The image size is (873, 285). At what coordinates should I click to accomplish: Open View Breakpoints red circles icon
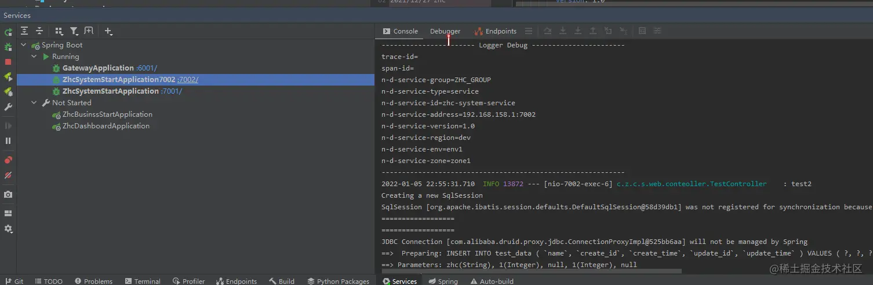pyautogui.click(x=8, y=160)
